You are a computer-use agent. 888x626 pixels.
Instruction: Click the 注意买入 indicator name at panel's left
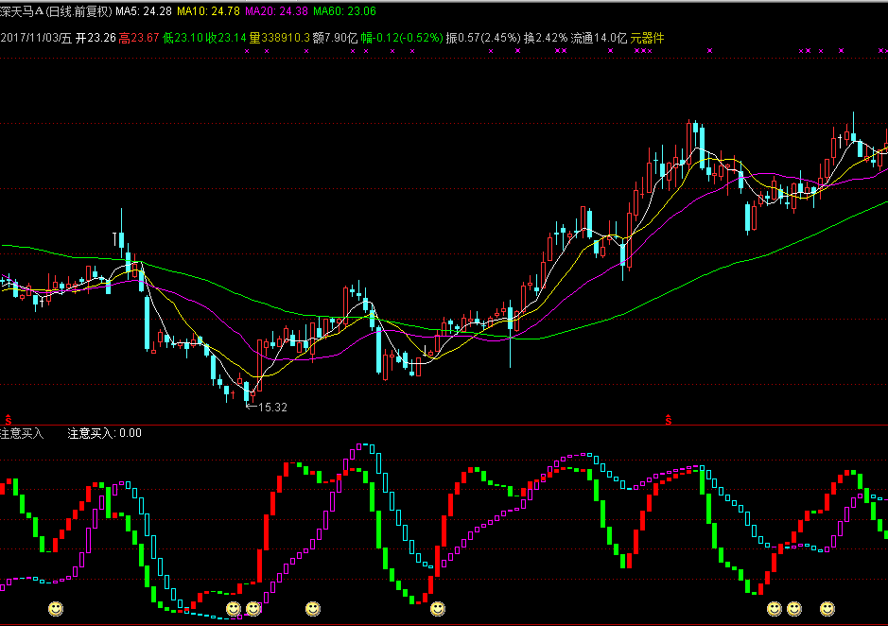(x=22, y=433)
